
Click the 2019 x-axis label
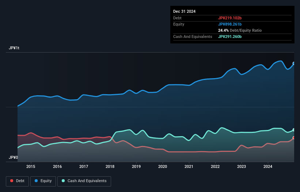pyautogui.click(x=136, y=166)
